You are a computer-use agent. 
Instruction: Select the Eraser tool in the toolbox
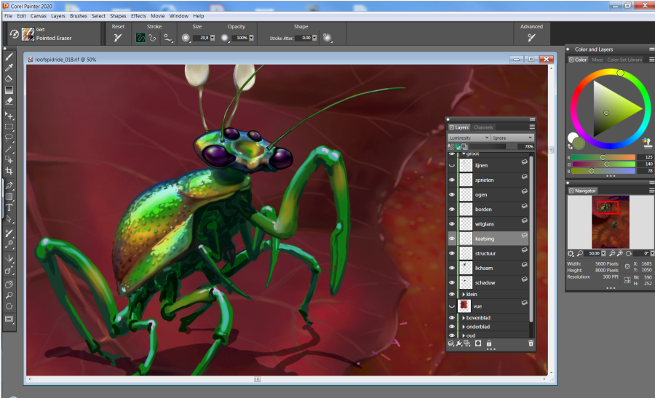(x=9, y=101)
